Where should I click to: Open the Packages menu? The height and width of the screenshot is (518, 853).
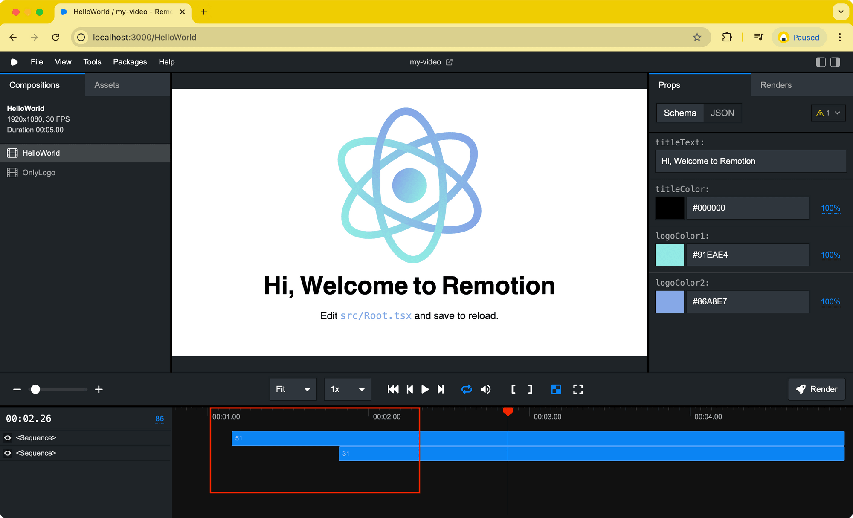tap(130, 62)
